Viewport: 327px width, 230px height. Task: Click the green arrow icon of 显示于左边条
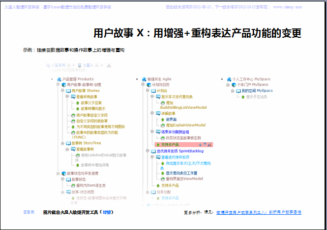coord(243,97)
